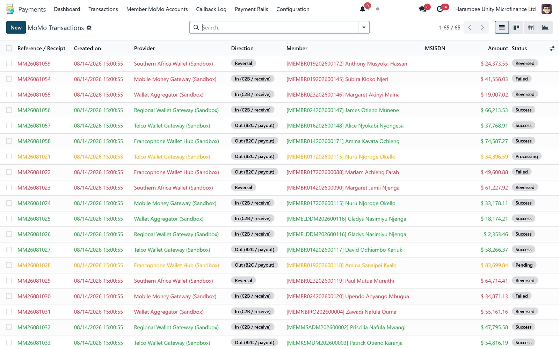Image resolution: width=559 pixels, height=349 pixels.
Task: Open the Dashboard menu
Action: (67, 9)
